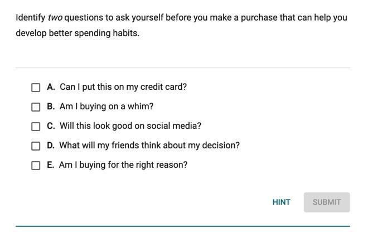This screenshot has width=368, height=232.
Task: Click the bold letter "D." label
Action: tap(51, 146)
